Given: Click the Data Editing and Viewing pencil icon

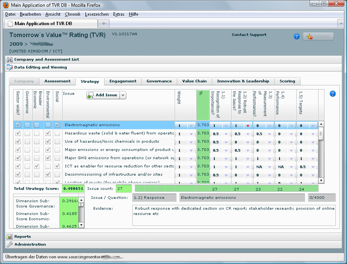Looking at the screenshot, I should click(10, 67).
